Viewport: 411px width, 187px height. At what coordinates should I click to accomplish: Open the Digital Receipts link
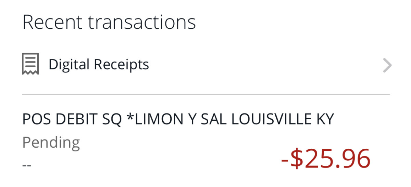99,64
